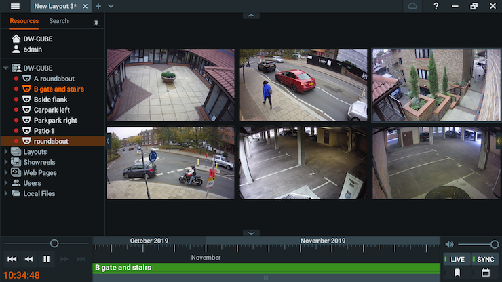Select the street with red car video tile
This screenshot has width=502, height=282.
tap(303, 85)
